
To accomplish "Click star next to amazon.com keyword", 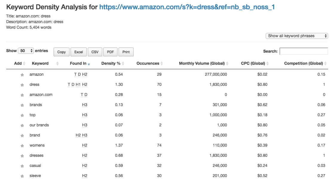I will point(22,95).
